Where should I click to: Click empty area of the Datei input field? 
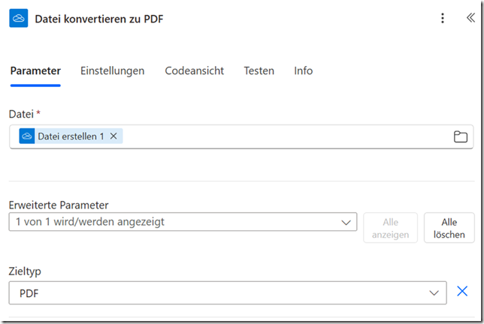click(286, 136)
